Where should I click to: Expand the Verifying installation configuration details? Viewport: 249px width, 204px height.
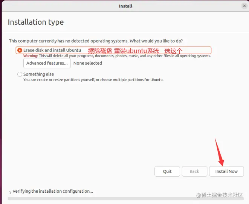pos(10,192)
